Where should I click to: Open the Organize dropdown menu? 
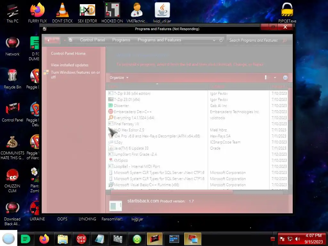point(119,78)
